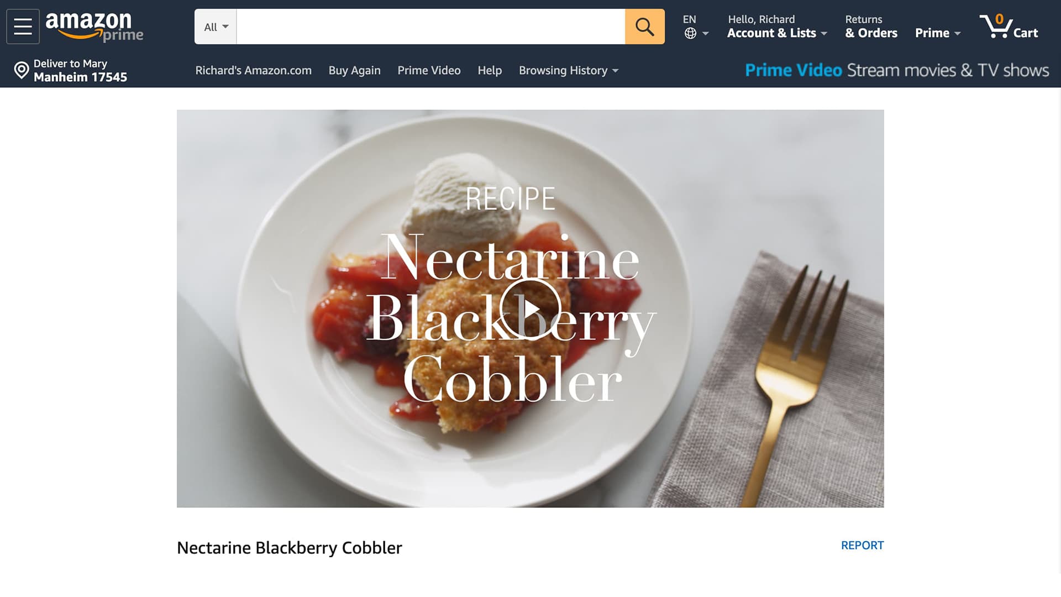Play the Nectarine Blackberry Cobbler video
Screen dimensions: 1061x597
click(530, 309)
